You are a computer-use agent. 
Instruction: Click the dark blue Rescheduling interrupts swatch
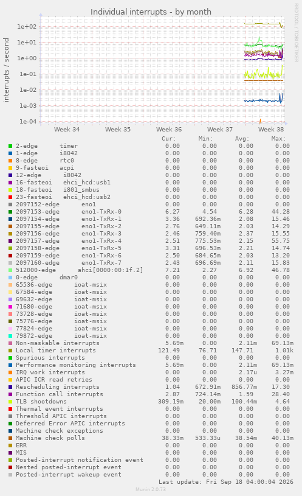pos(10,387)
